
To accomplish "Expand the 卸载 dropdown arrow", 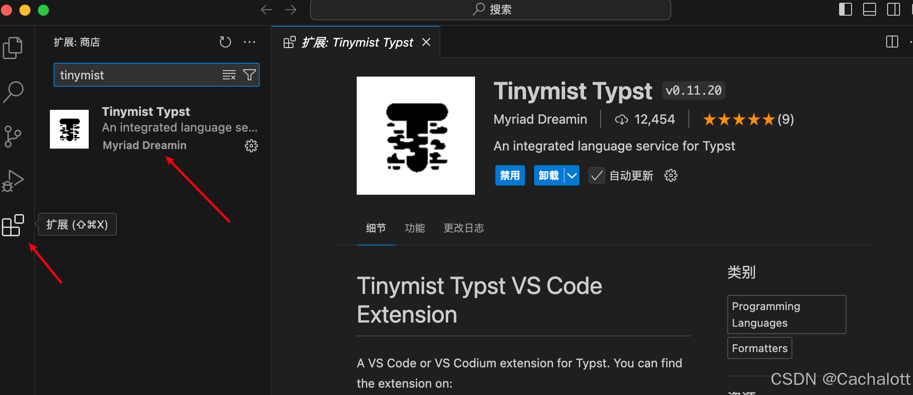I will click(x=572, y=175).
